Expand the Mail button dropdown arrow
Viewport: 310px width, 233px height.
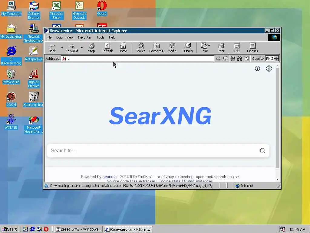pos(209,46)
